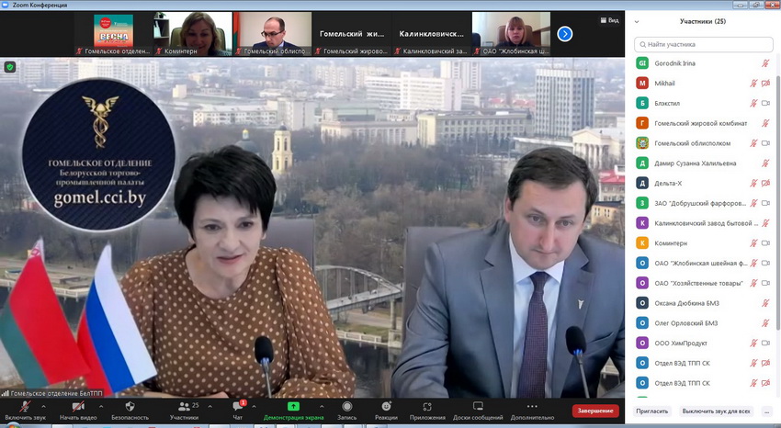
Task: Click Пригласить invite button
Action: click(652, 411)
